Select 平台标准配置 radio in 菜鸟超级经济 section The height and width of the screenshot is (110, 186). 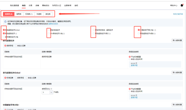click(x=130, y=57)
